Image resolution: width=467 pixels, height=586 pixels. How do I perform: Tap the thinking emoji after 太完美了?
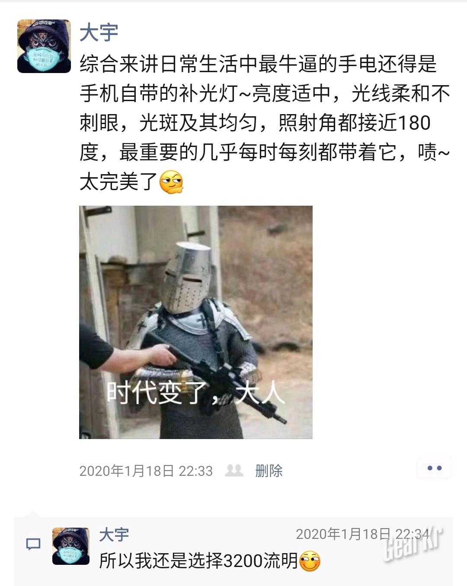click(172, 182)
